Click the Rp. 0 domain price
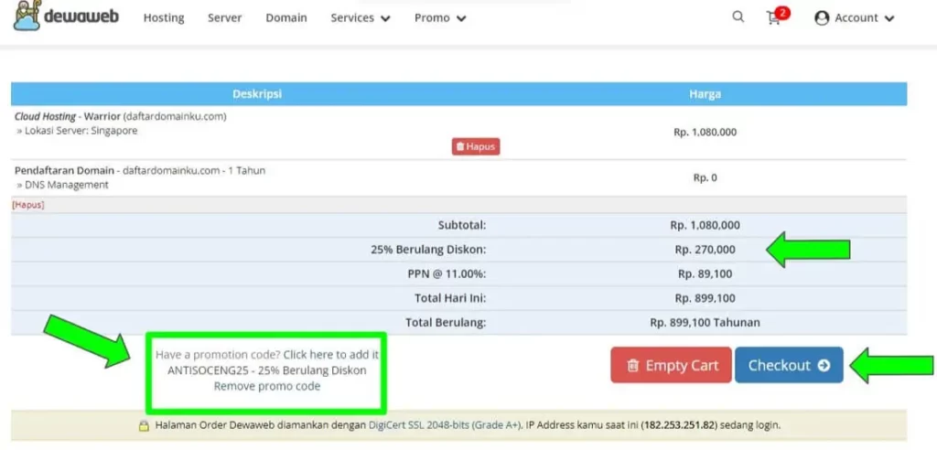 705,177
